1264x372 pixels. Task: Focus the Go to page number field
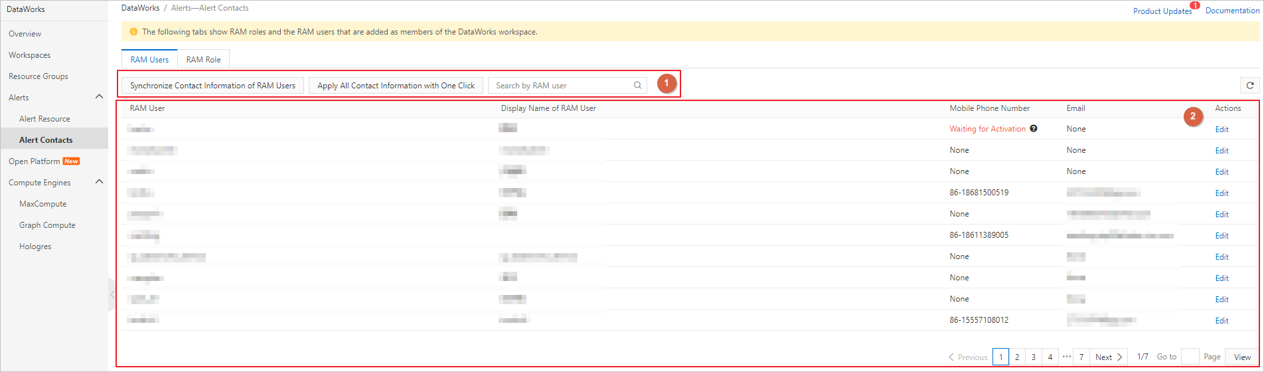point(1190,357)
